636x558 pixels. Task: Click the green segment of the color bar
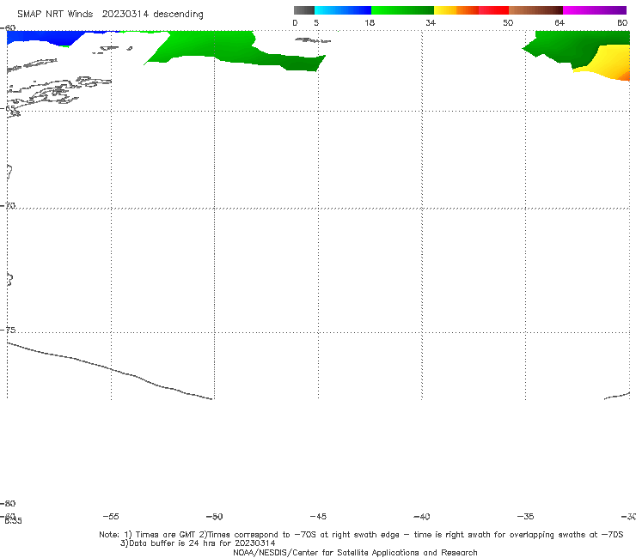[x=402, y=10]
